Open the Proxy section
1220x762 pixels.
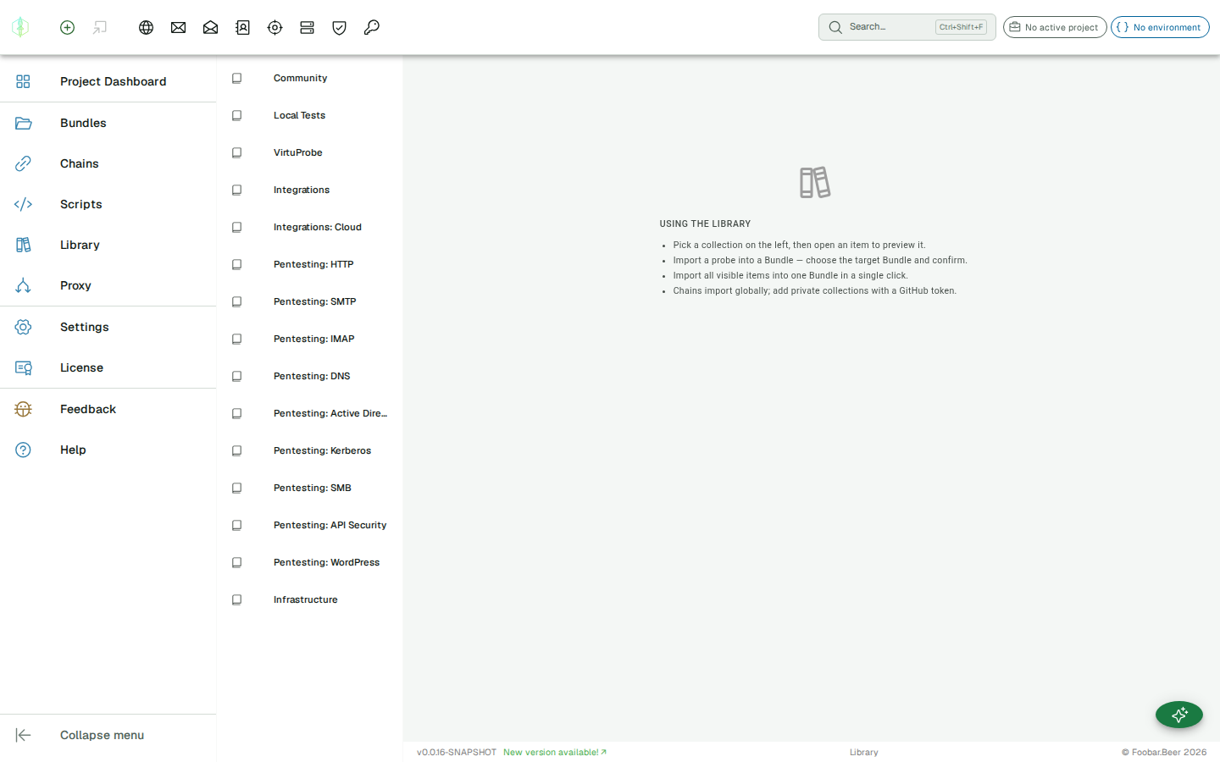(x=108, y=285)
